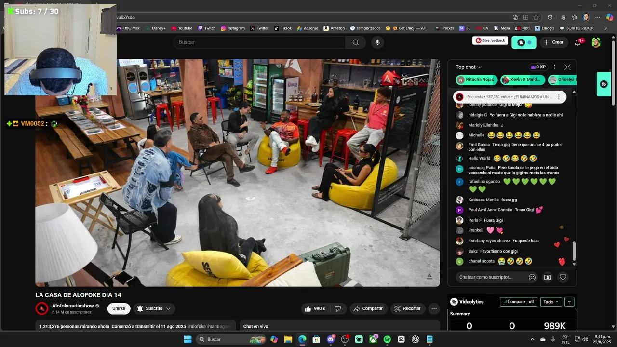This screenshot has height=347, width=617.
Task: Open the taskbar volume control
Action: point(586,339)
